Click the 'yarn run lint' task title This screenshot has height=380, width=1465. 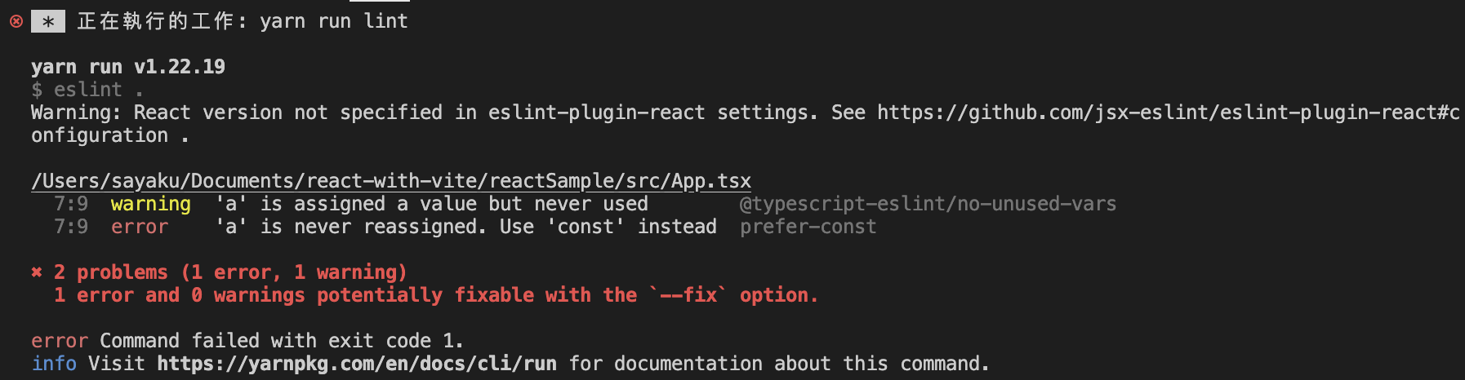coord(334,21)
